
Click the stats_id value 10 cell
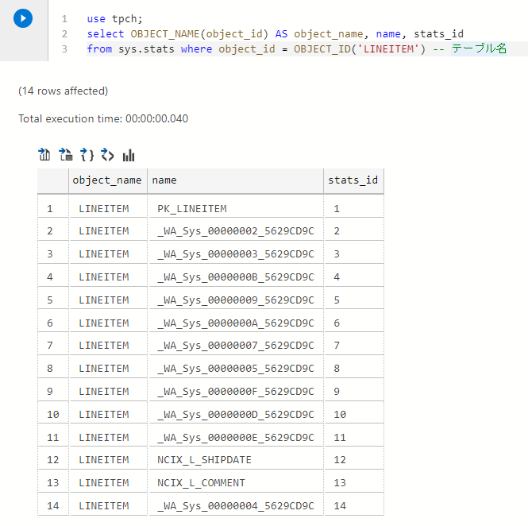(354, 414)
